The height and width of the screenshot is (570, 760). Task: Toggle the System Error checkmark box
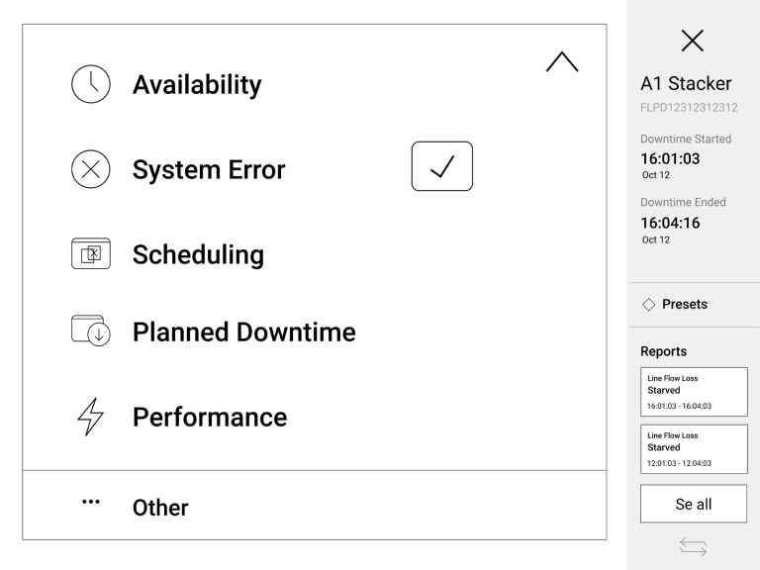(441, 168)
